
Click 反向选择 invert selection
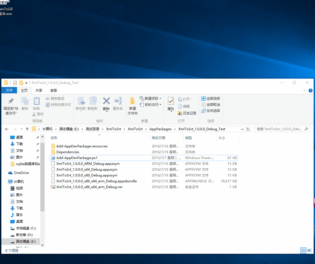coord(210,111)
